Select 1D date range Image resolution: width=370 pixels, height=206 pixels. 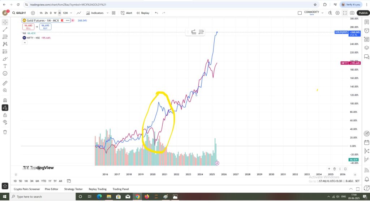[15, 181]
